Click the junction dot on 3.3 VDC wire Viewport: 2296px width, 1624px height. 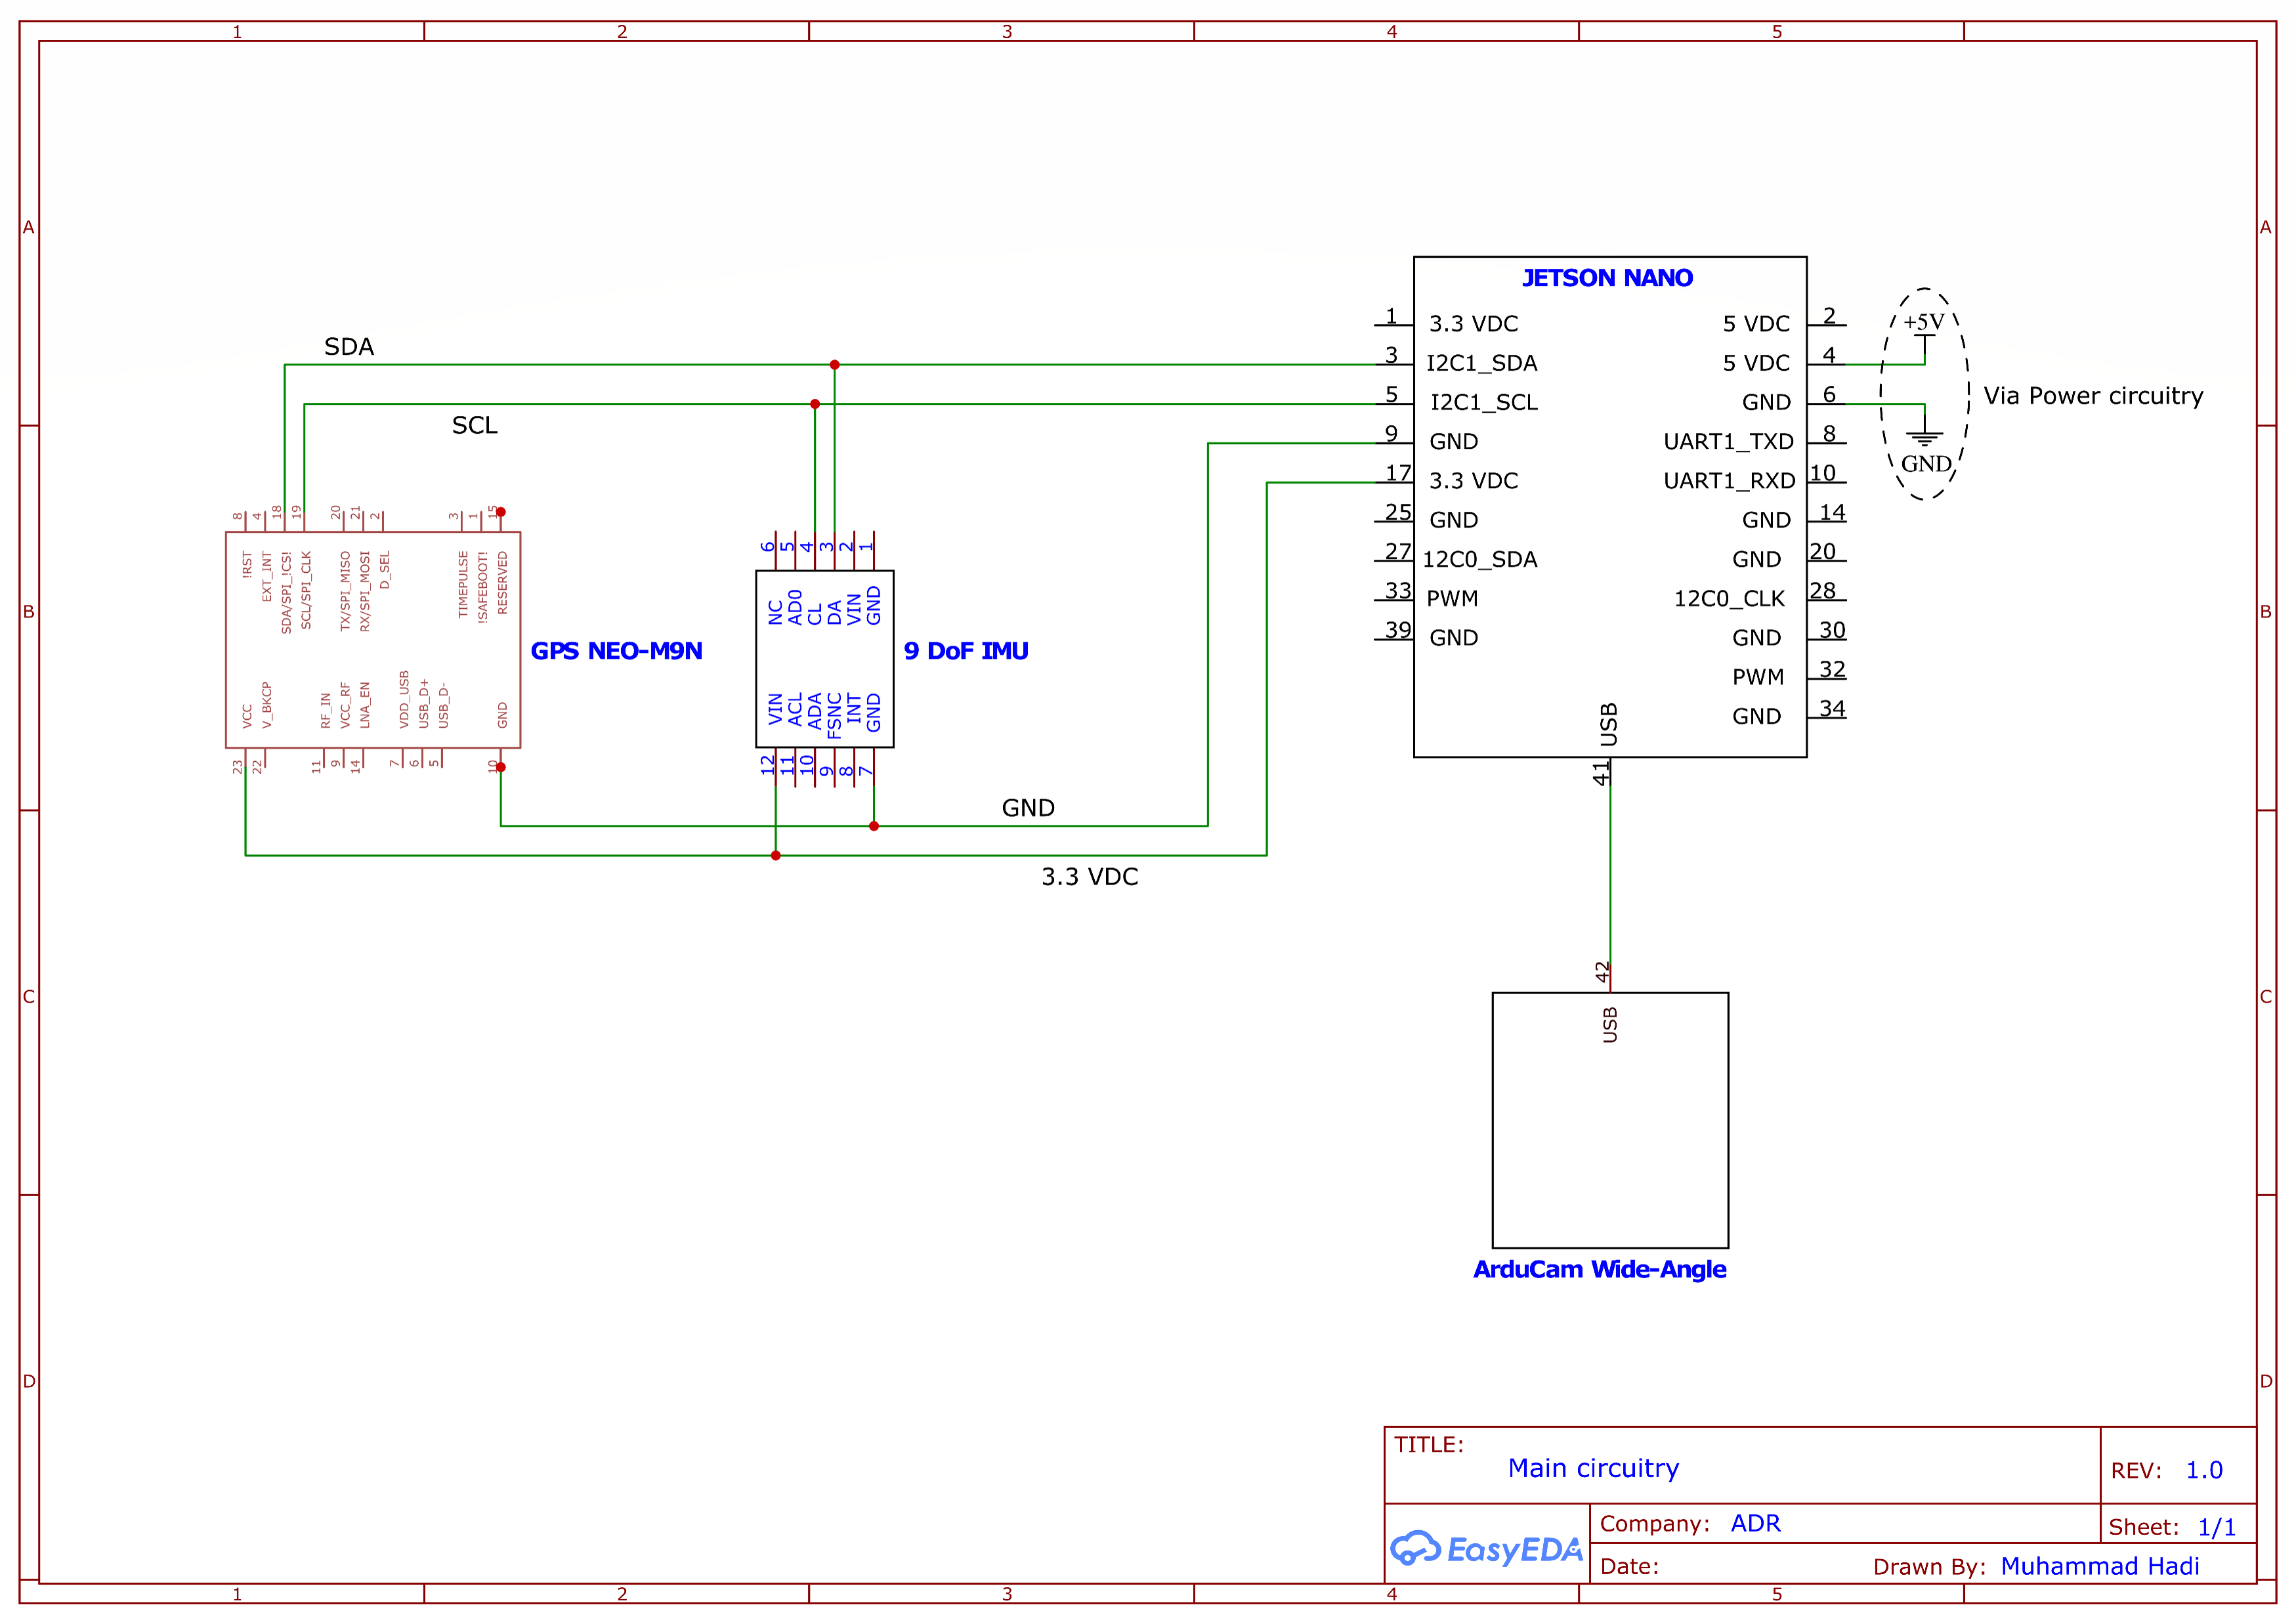(x=775, y=855)
